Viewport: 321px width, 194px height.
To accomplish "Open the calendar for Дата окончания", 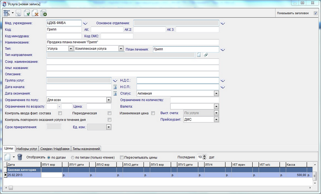I will tap(115, 94).
